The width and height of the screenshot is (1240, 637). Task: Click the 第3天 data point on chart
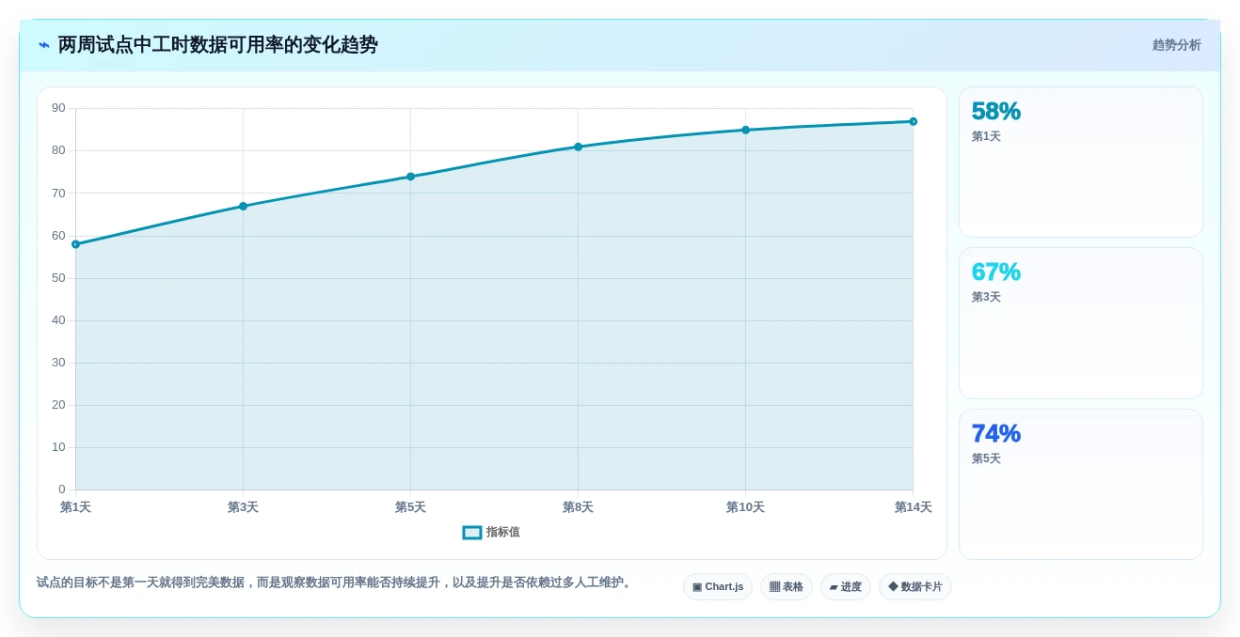(243, 206)
